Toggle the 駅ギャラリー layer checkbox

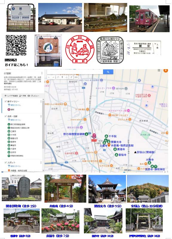pos(6,101)
